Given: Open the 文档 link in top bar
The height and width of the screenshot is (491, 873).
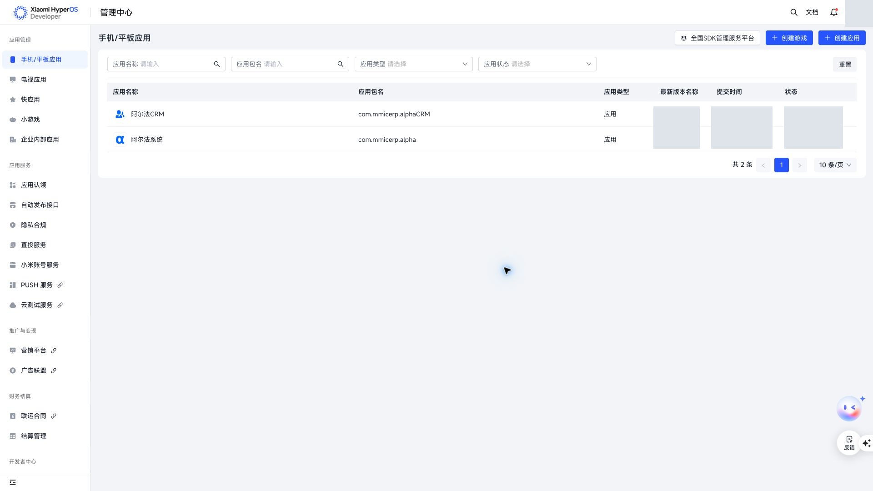Looking at the screenshot, I should [812, 13].
